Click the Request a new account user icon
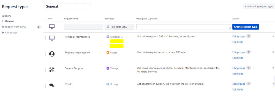The width and height of the screenshot is (275, 99). [x=52, y=54]
